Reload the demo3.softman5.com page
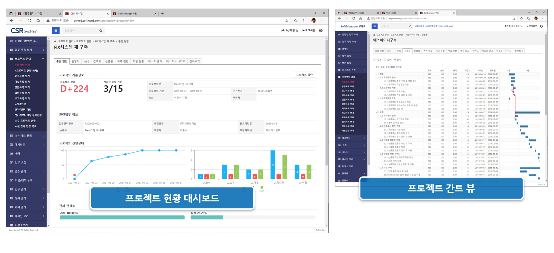Viewport: 554px width, 253px height. (x=29, y=21)
